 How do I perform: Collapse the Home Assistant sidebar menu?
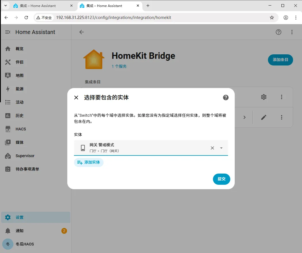pos(8,32)
